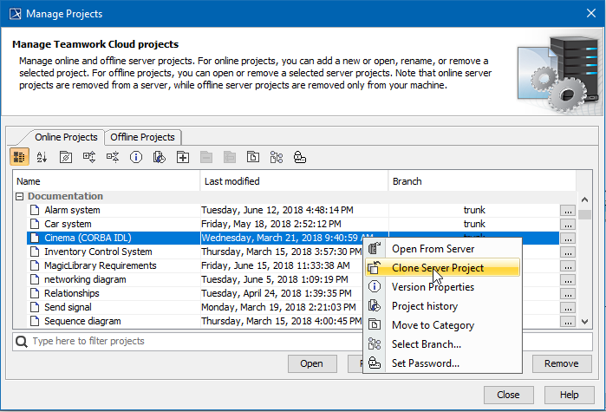Click the add category plus icon
The height and width of the screenshot is (412, 606).
click(x=183, y=157)
